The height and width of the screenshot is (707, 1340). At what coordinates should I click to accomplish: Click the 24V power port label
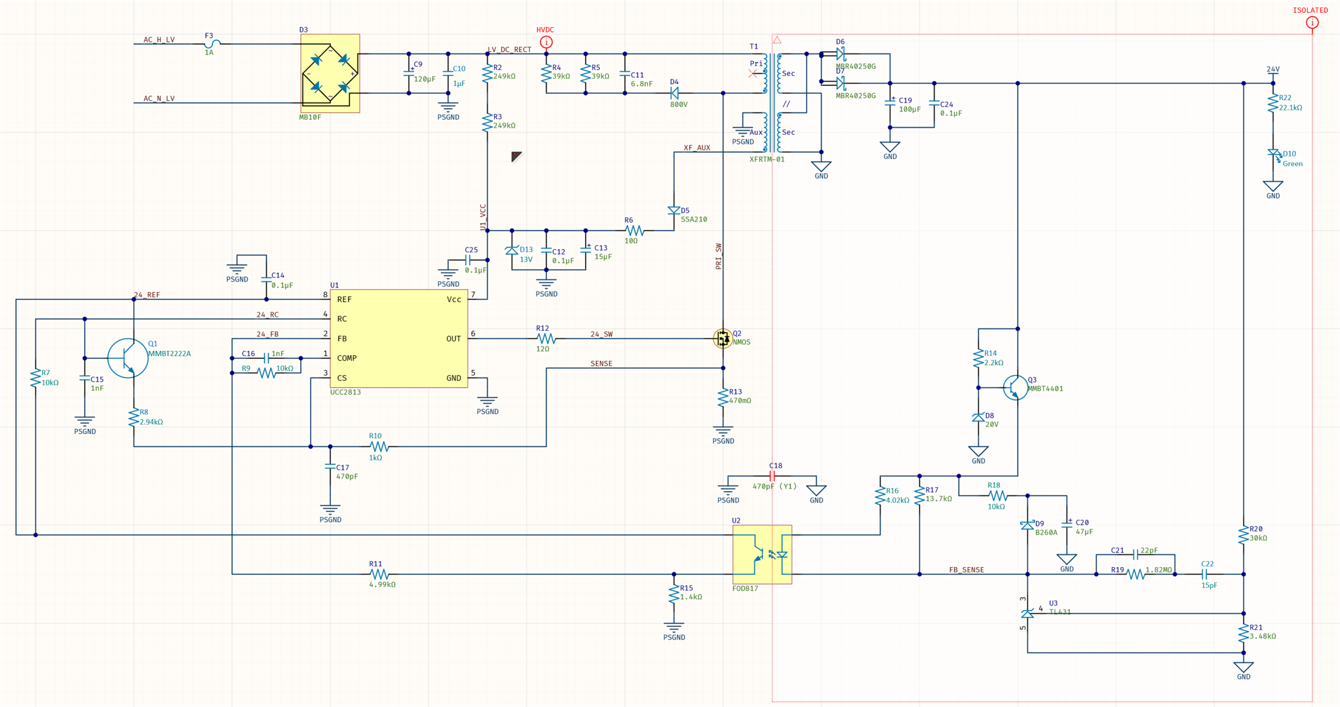click(x=1273, y=69)
